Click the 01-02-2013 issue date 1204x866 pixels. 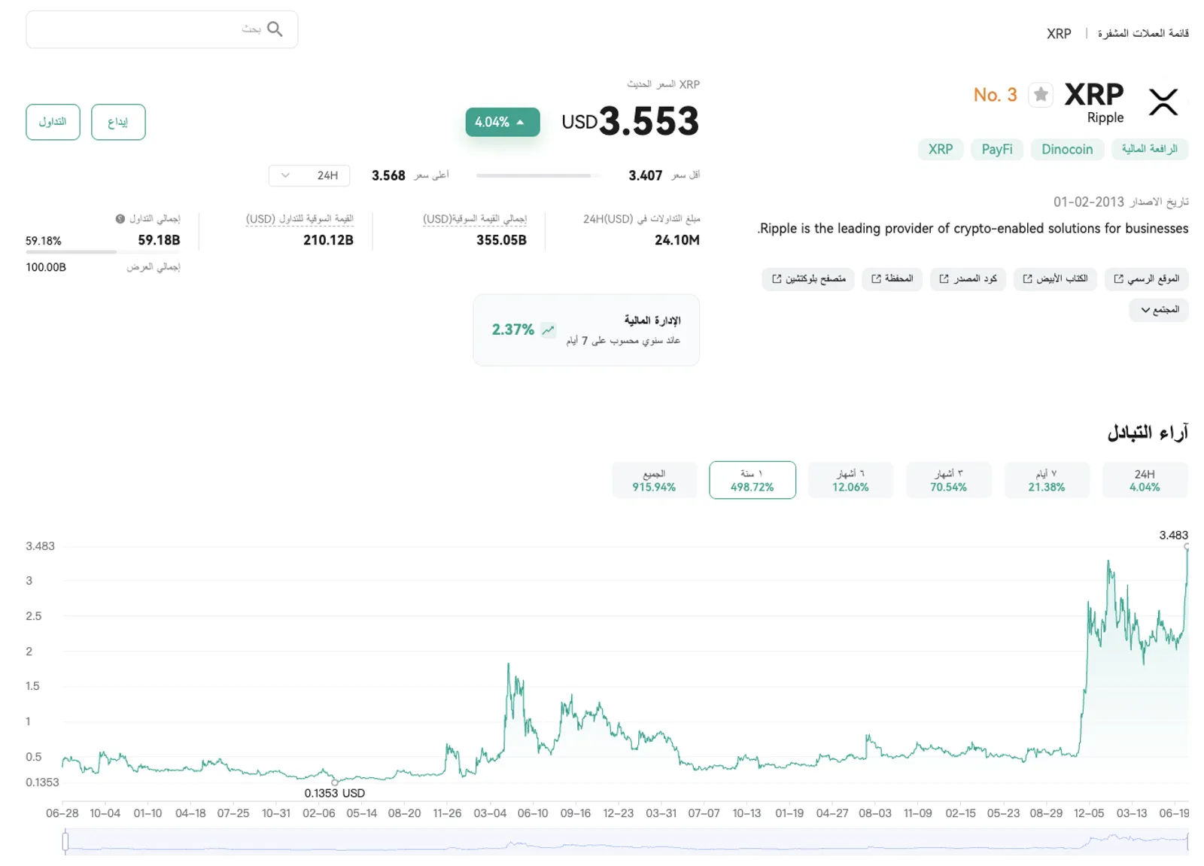[1089, 202]
